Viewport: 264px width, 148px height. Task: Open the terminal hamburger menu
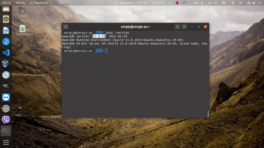click(x=184, y=26)
